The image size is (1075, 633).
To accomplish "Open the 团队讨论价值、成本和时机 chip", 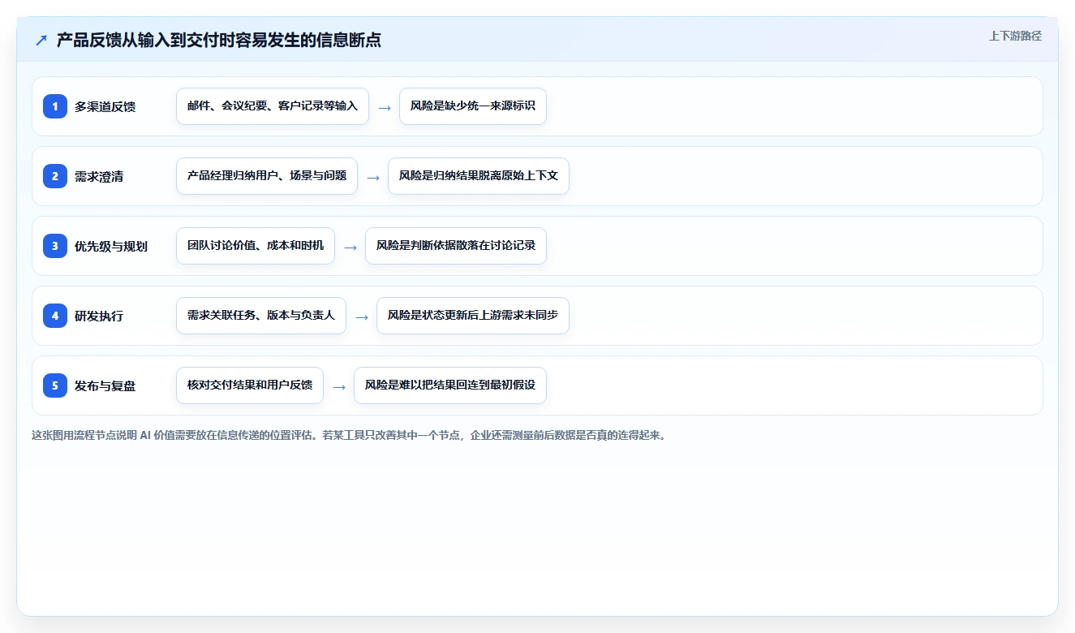I will coord(256,246).
